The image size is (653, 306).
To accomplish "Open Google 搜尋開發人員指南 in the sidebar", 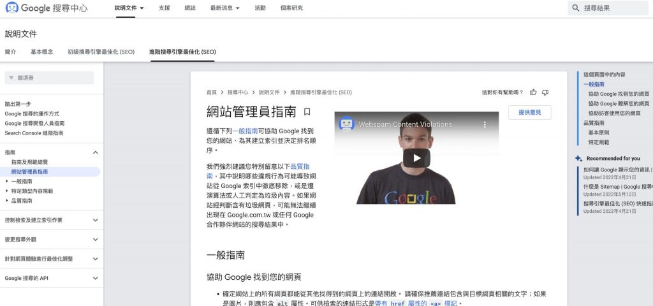I will 34,123.
